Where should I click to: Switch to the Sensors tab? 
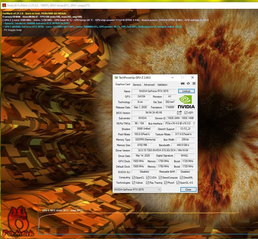137,84
